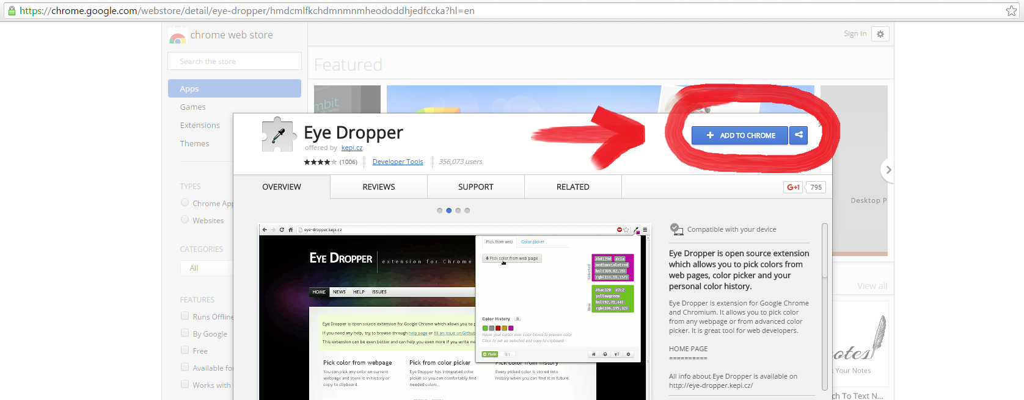Click the Add to Chrome button
1024x400 pixels.
pos(739,135)
